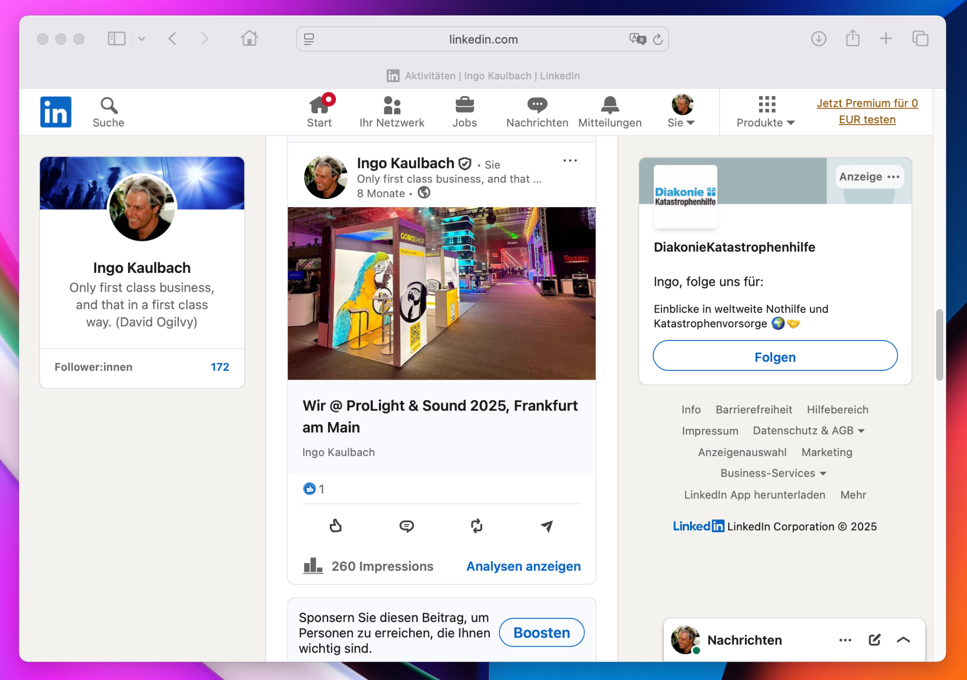Image resolution: width=967 pixels, height=680 pixels.
Task: Expand the Datenschutz & AGB dropdown
Action: [808, 430]
